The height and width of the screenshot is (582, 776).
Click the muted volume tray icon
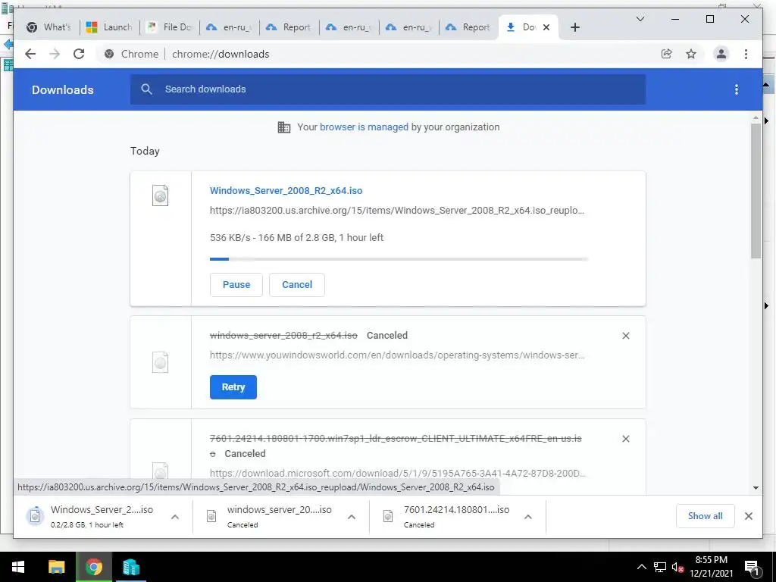click(677, 567)
